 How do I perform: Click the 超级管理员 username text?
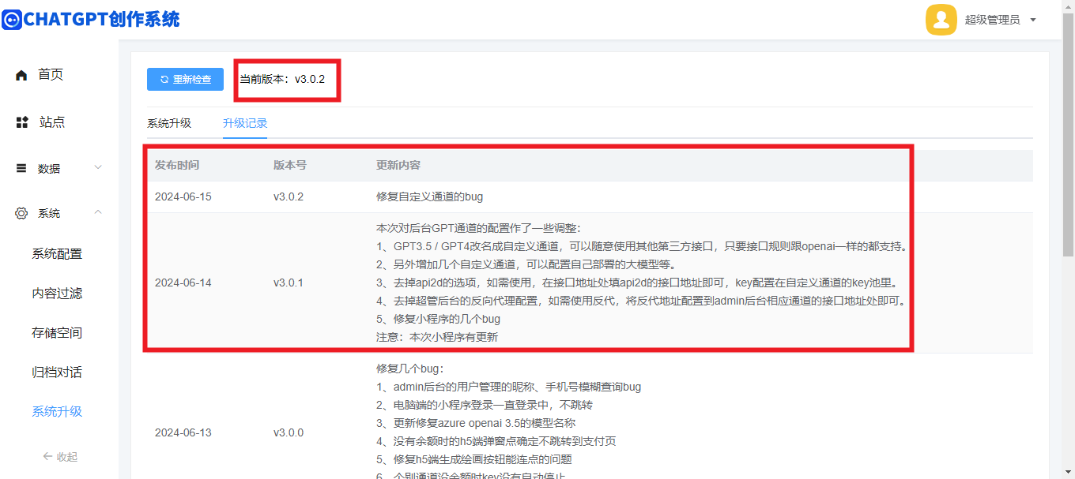(x=992, y=20)
